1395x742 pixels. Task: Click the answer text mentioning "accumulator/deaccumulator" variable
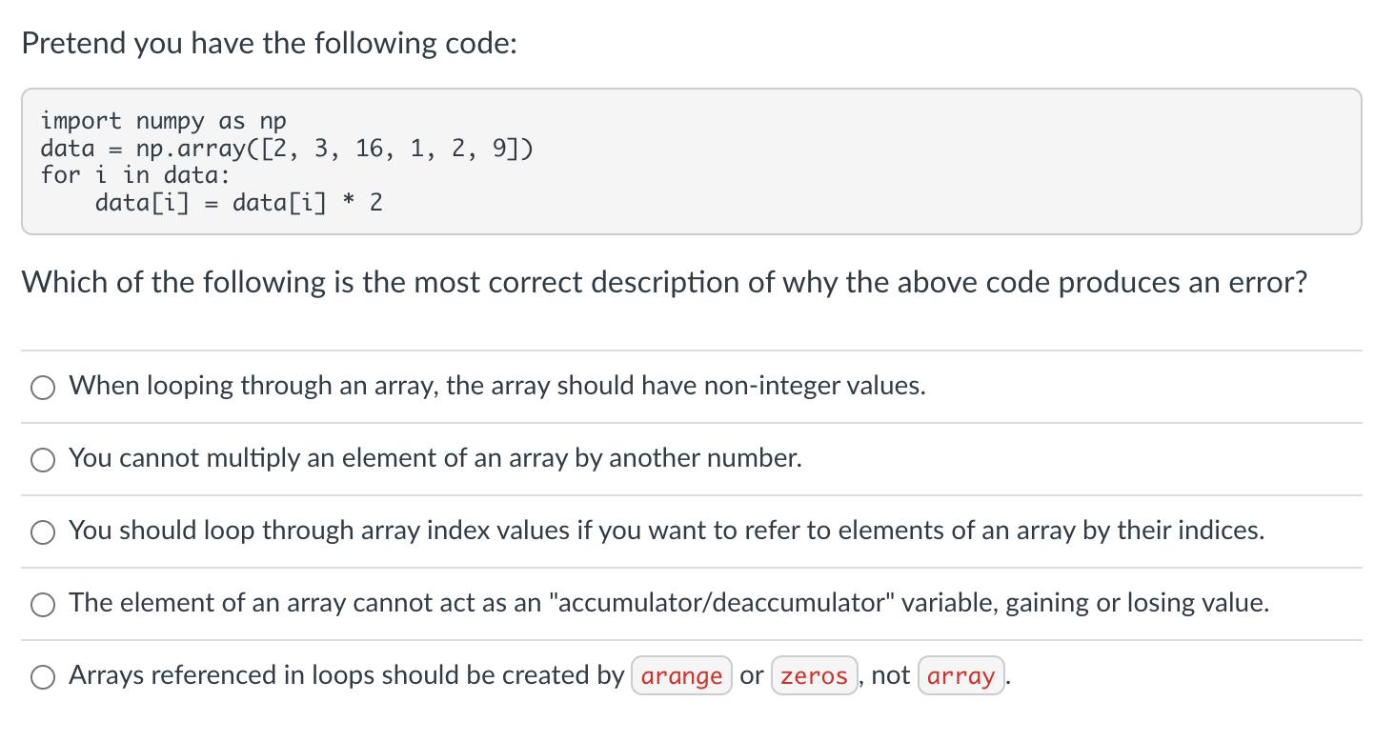tap(669, 603)
